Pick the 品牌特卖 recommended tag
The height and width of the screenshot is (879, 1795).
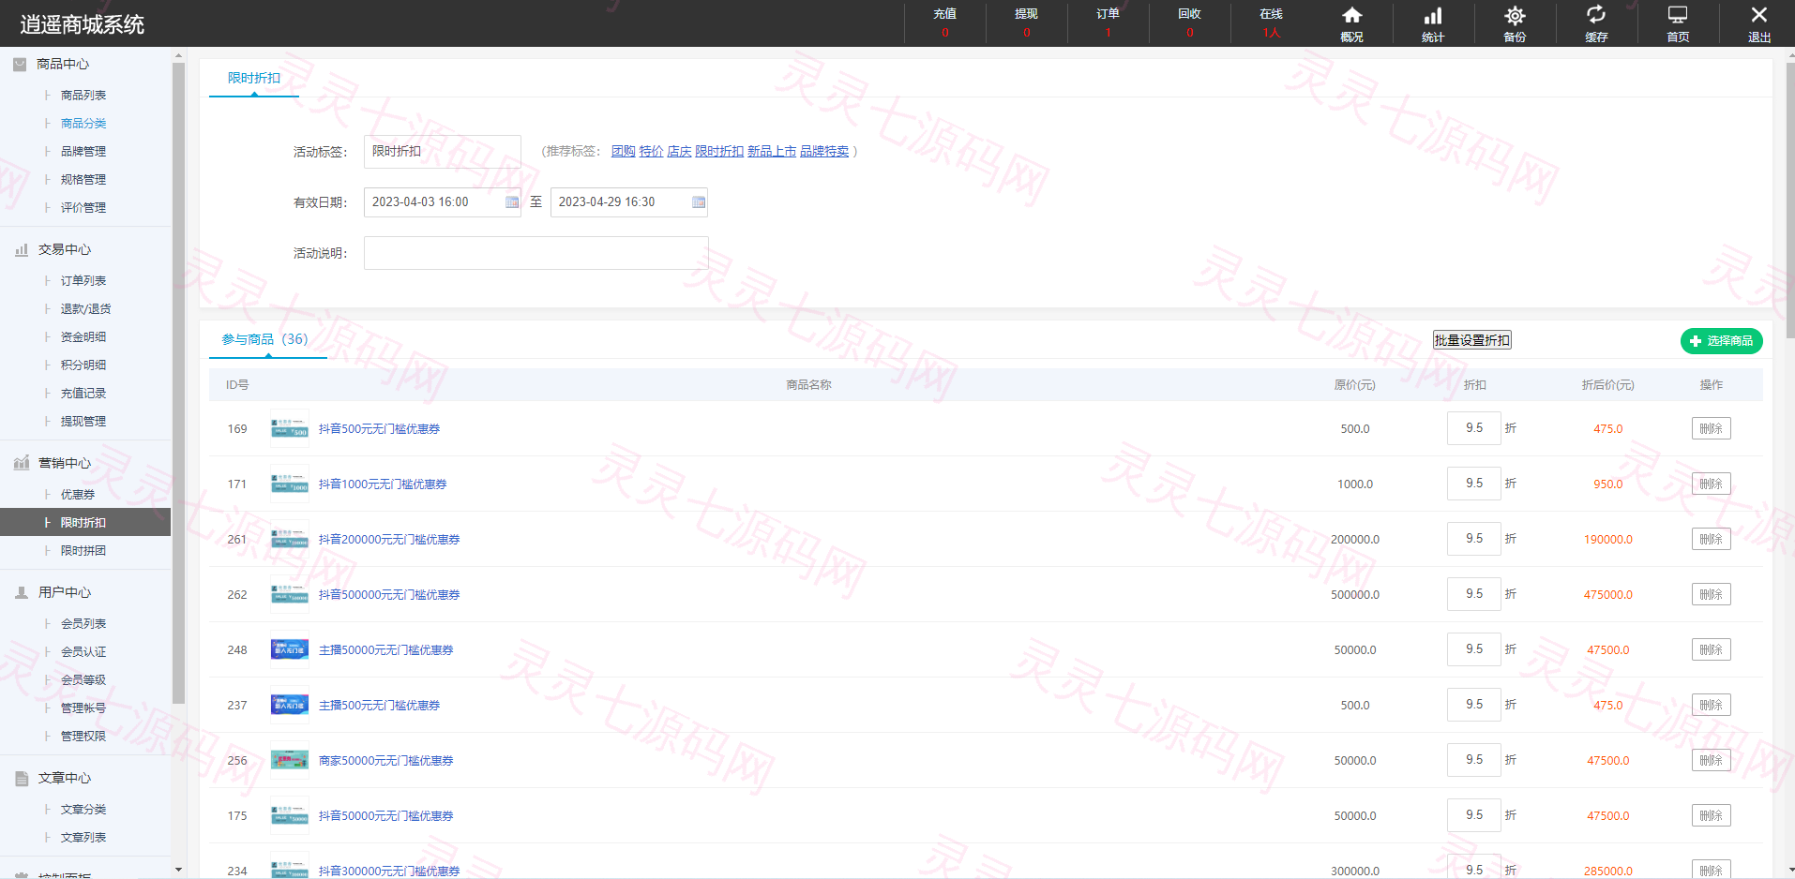[x=824, y=151]
